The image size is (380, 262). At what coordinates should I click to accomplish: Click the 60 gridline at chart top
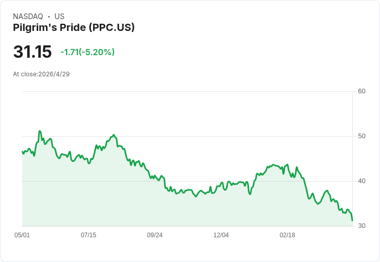(186, 92)
